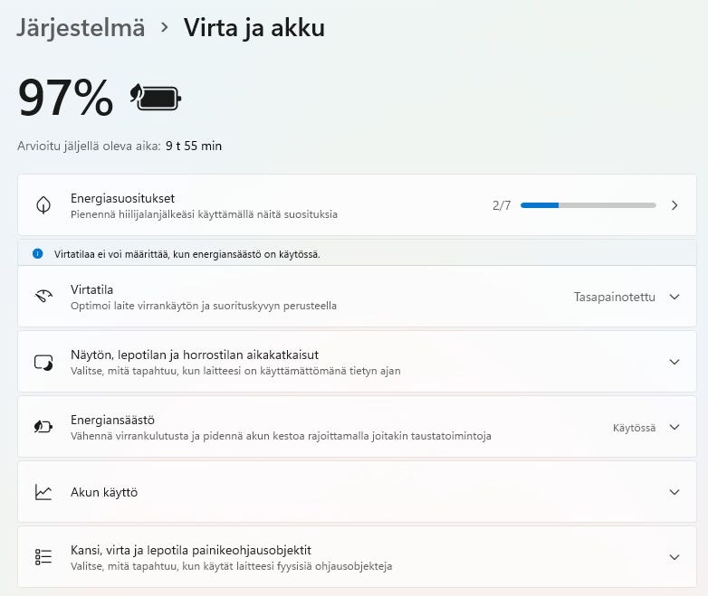This screenshot has height=596, width=708.
Task: Click the 97% battery percentage
Action: tap(66, 98)
